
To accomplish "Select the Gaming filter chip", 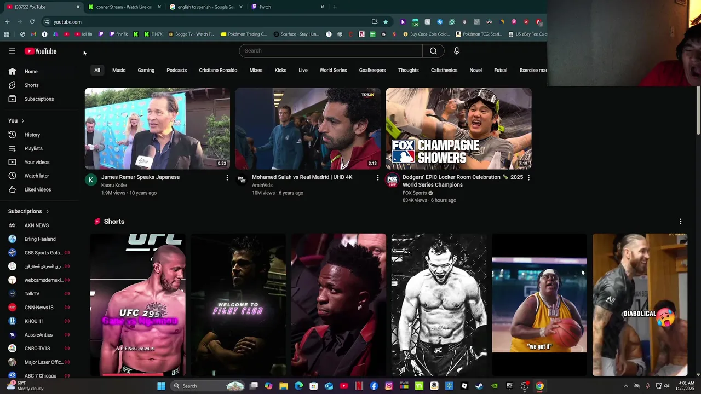I will tap(146, 71).
